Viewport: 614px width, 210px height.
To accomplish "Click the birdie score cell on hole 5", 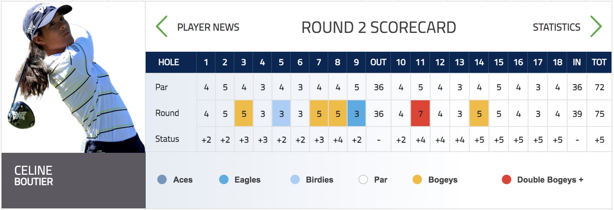I will [281, 113].
